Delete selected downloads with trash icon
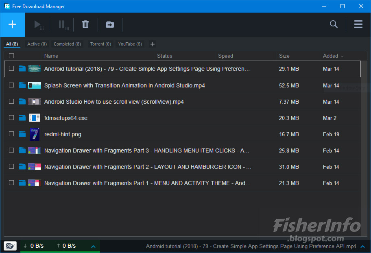 [x=85, y=24]
